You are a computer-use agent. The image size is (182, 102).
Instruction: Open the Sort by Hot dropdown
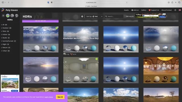click(x=94, y=16)
